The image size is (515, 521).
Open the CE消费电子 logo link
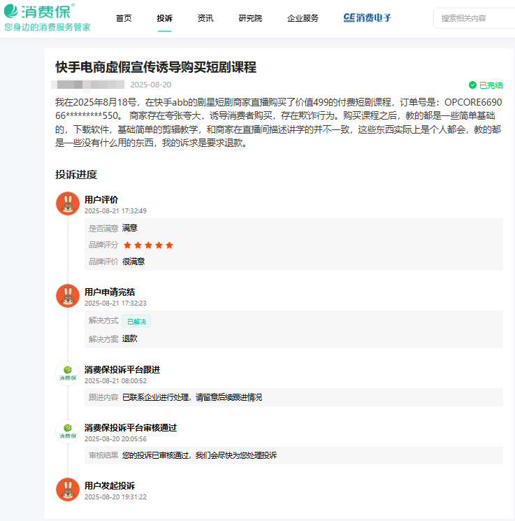[368, 18]
